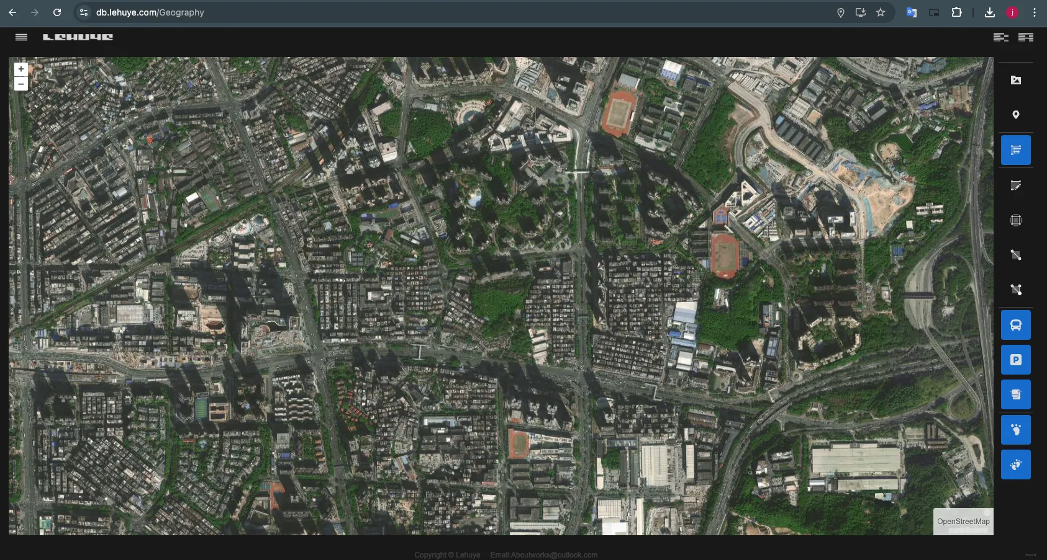Open the hamburger menu beside the Lehuye logo
The image size is (1047, 560).
(21, 37)
